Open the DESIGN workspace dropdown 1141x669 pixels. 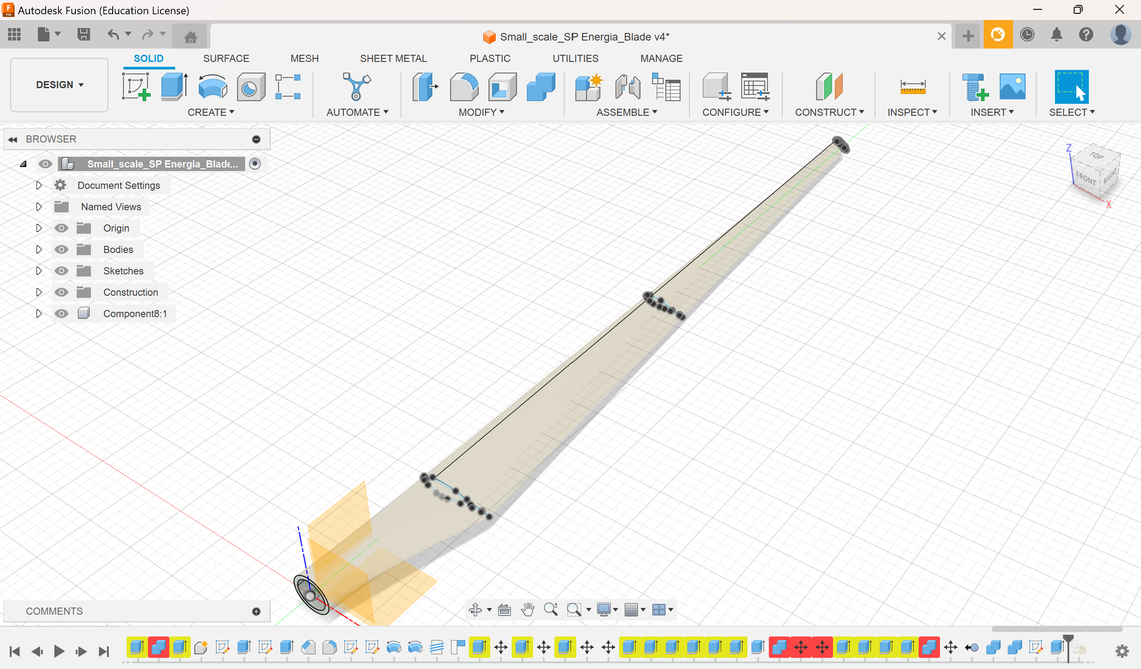pyautogui.click(x=59, y=85)
